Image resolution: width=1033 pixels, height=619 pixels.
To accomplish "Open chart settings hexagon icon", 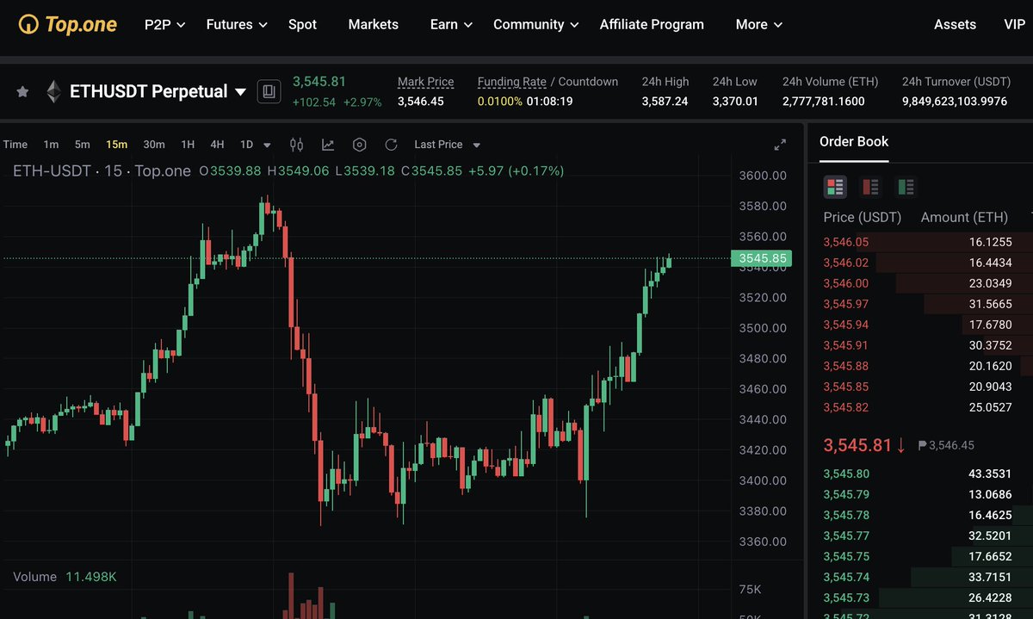I will pos(360,145).
